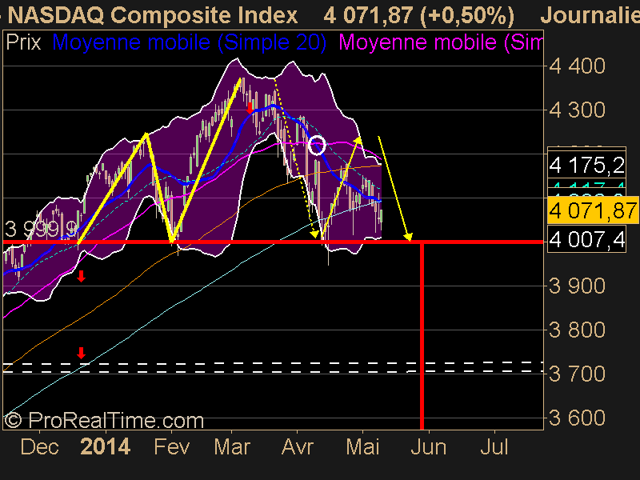
Task: Select the 4 071,87 (+0,50%) quote value
Action: click(x=418, y=15)
